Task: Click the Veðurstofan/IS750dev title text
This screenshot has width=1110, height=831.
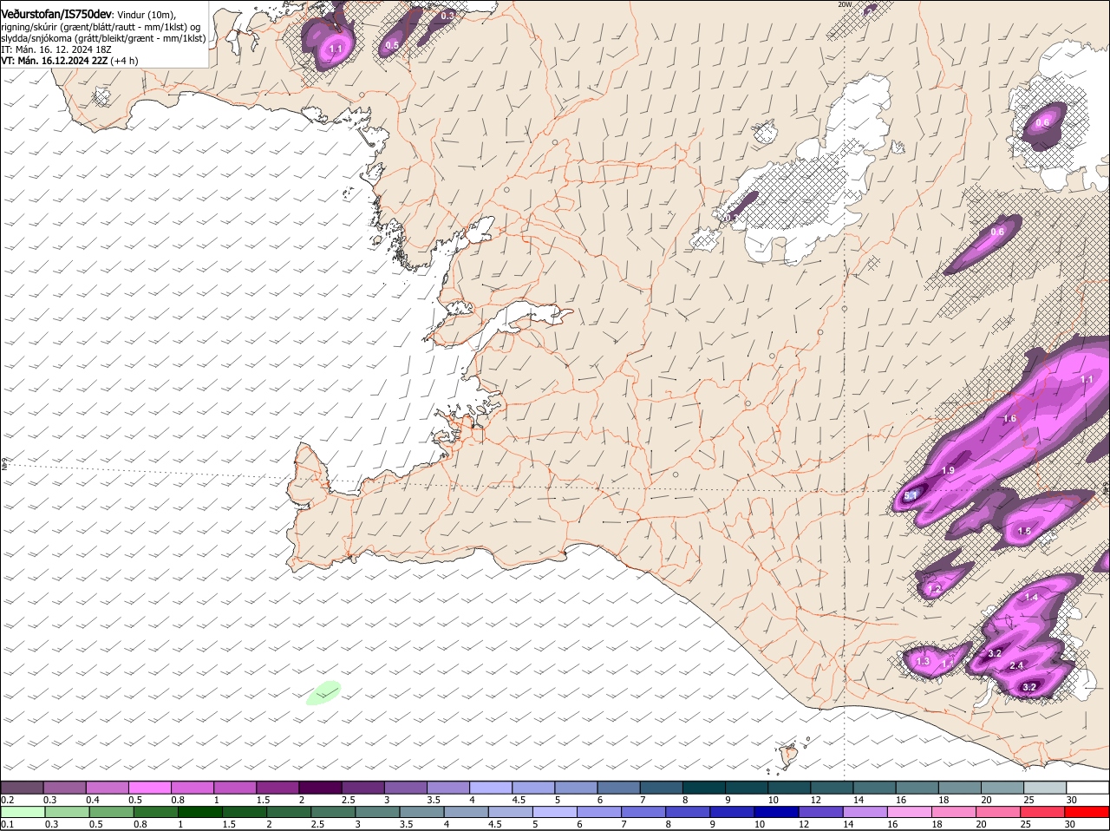Action: pos(56,15)
